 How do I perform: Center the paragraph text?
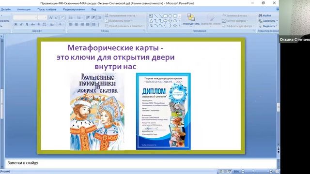pos(77,25)
